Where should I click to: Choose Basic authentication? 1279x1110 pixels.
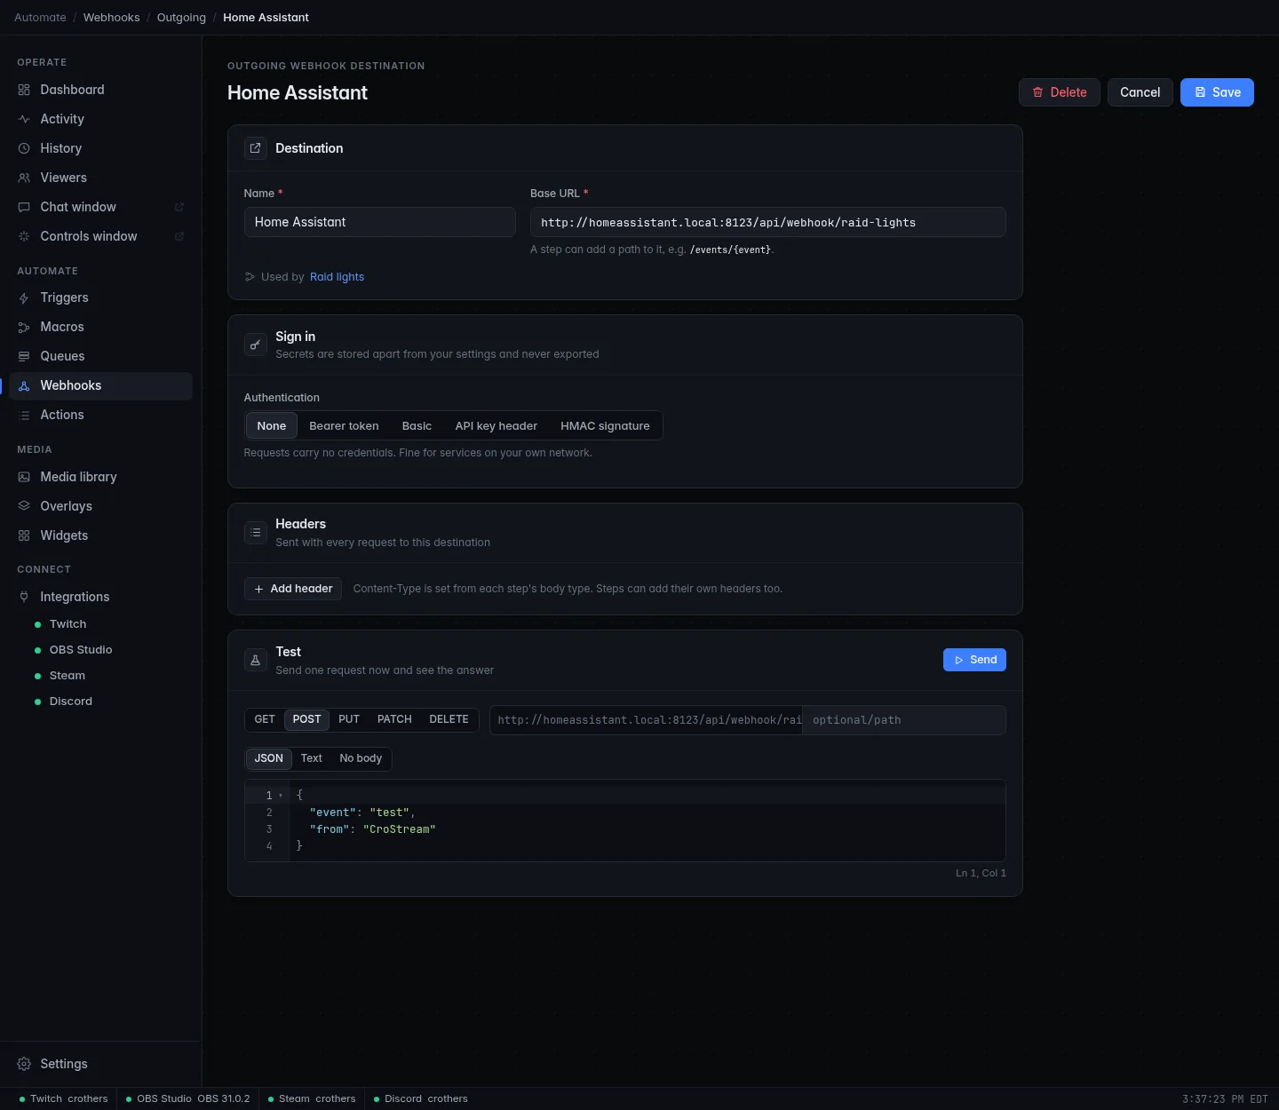point(417,425)
